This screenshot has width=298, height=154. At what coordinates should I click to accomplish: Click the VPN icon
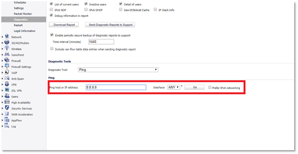[7, 84]
